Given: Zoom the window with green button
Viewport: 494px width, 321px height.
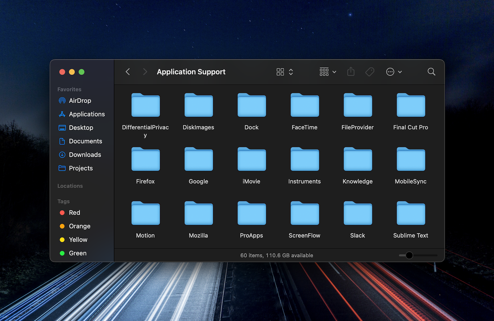Looking at the screenshot, I should [81, 72].
